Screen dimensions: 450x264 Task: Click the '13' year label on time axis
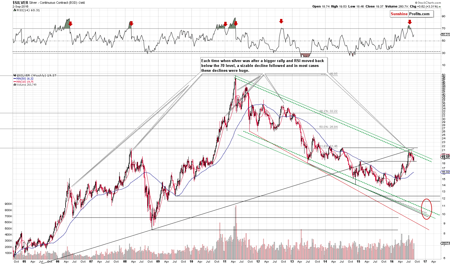tap(292, 262)
